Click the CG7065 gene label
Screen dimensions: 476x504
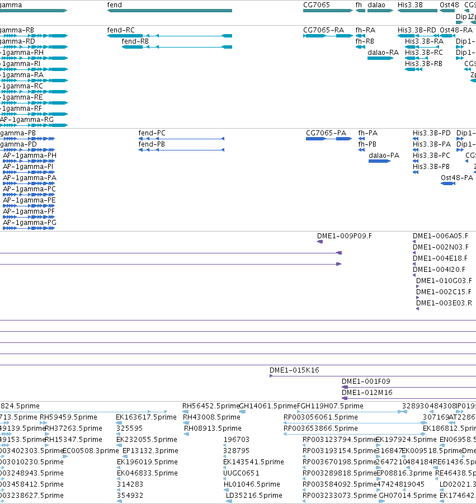tap(316, 5)
